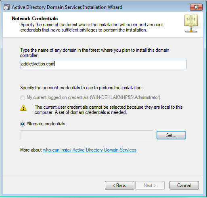Click the open book directory icon

point(191,23)
